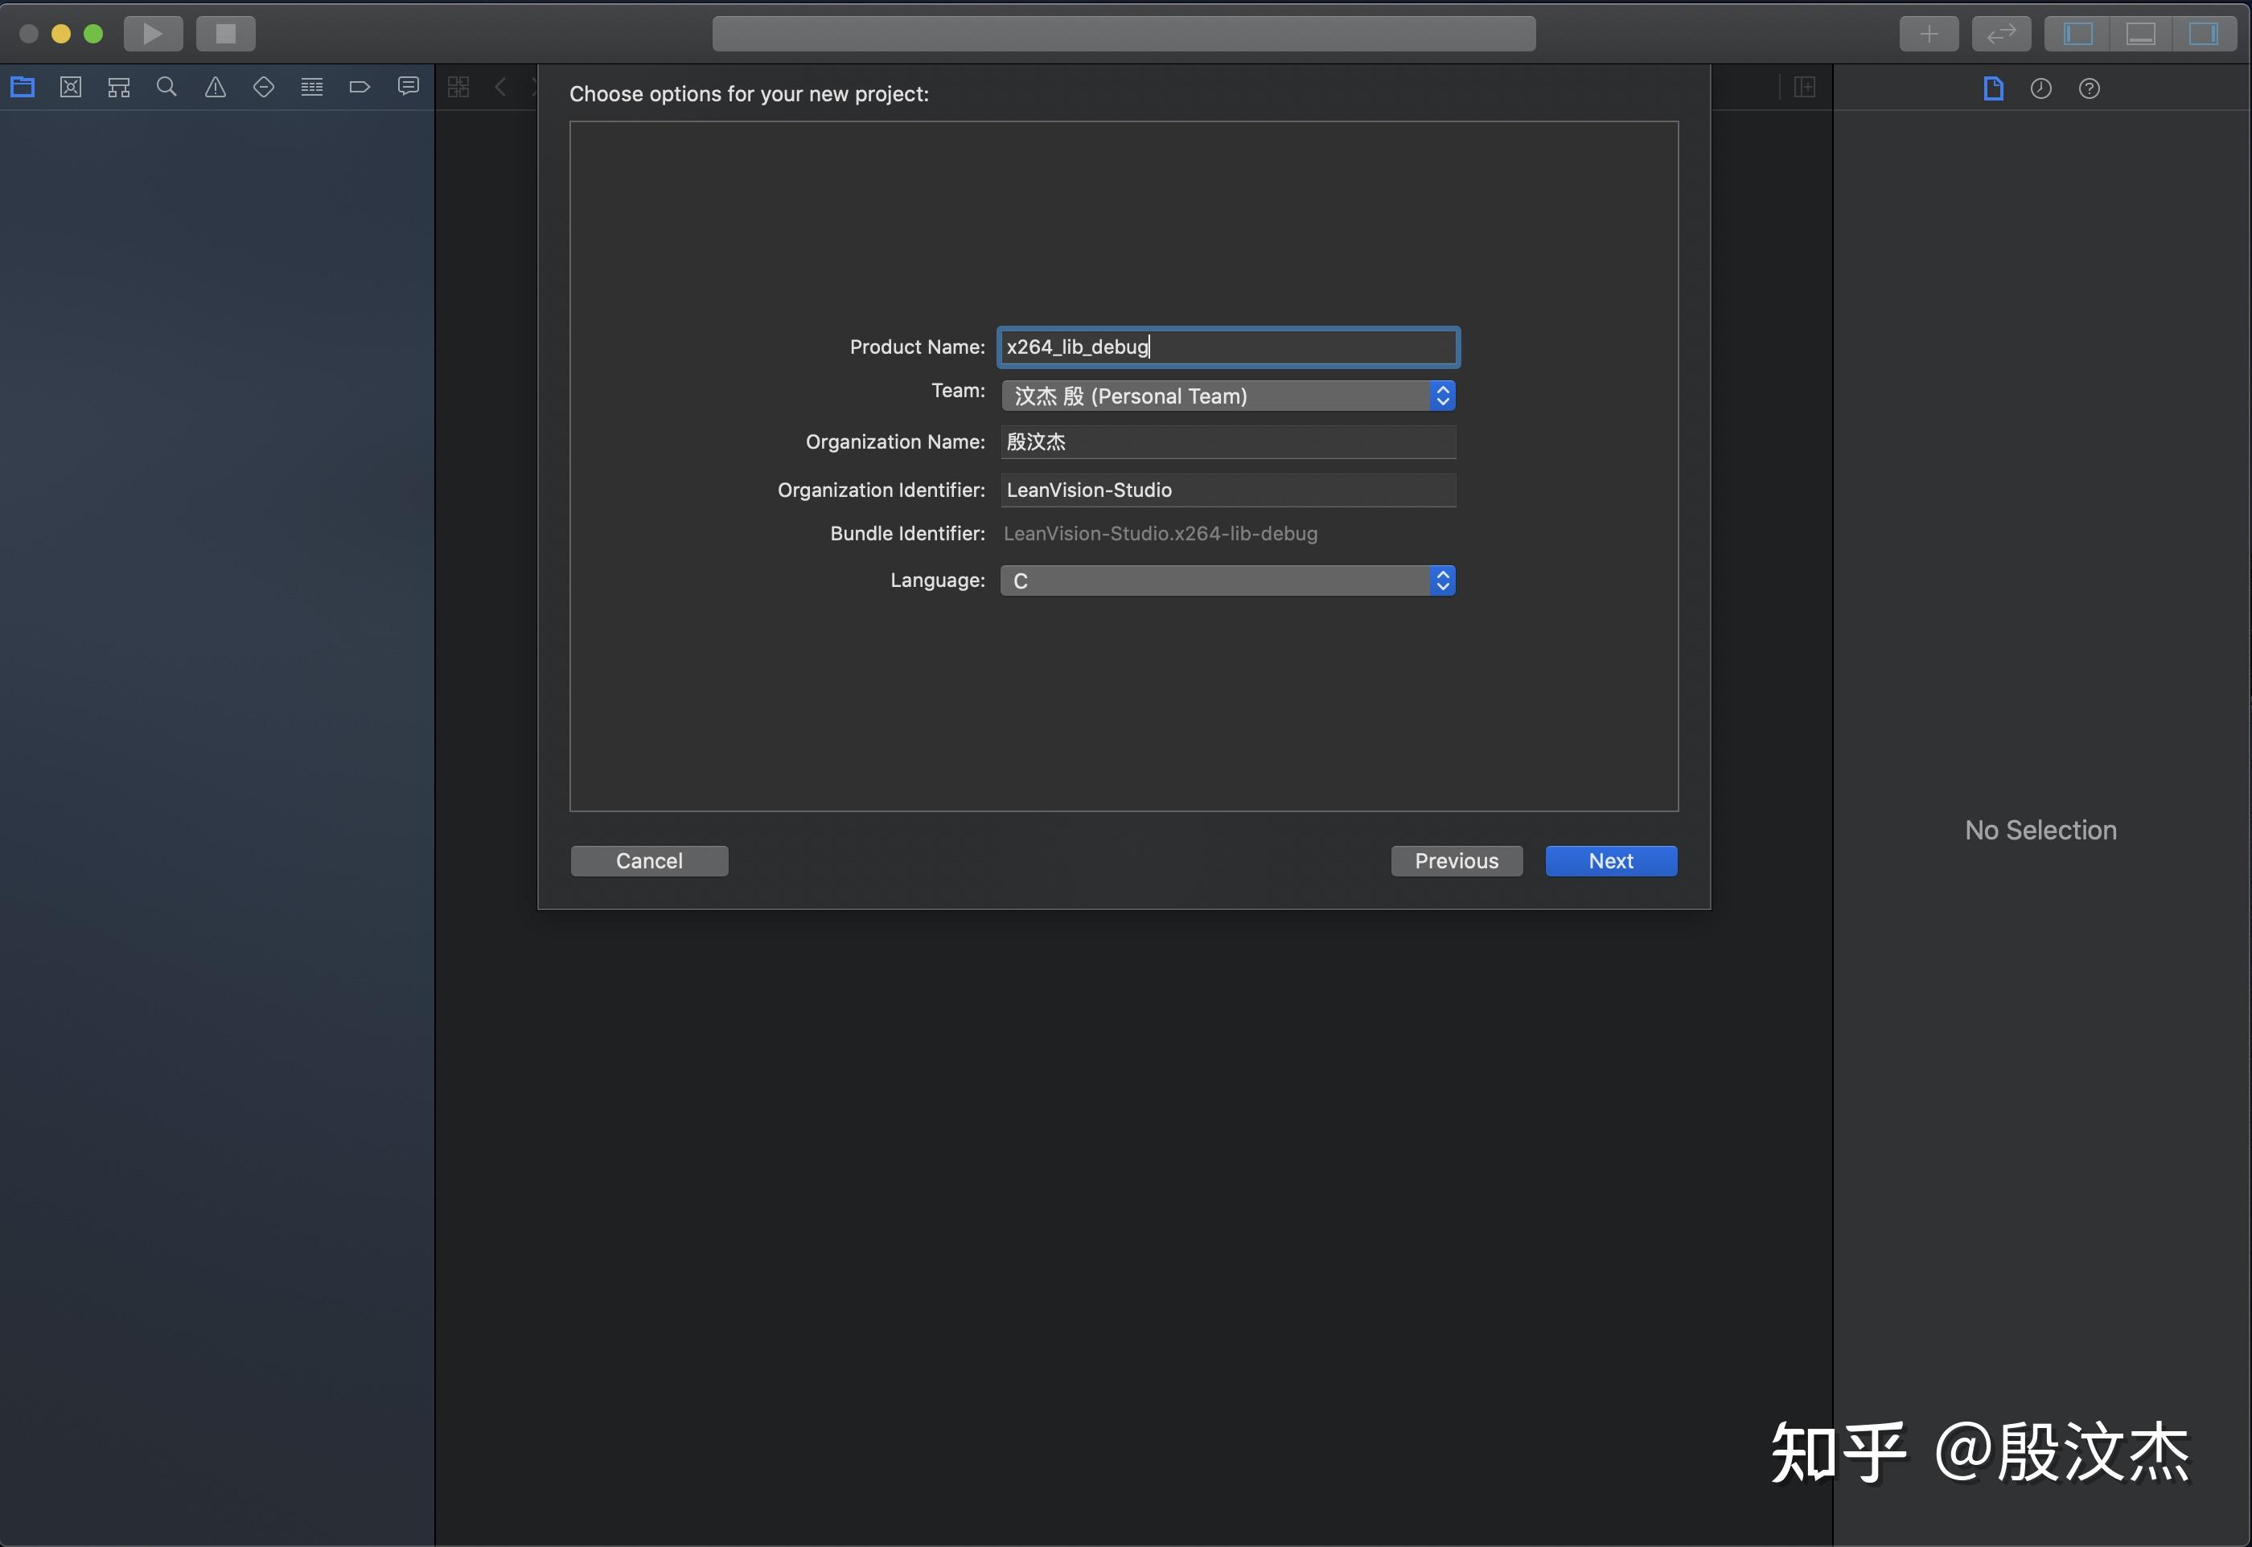Open the Team dropdown menu

1443,396
